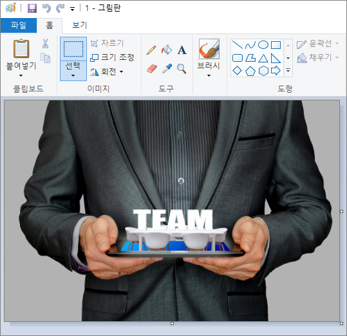347x336 pixels.
Task: Expand the full shapes gallery
Action: click(x=288, y=70)
